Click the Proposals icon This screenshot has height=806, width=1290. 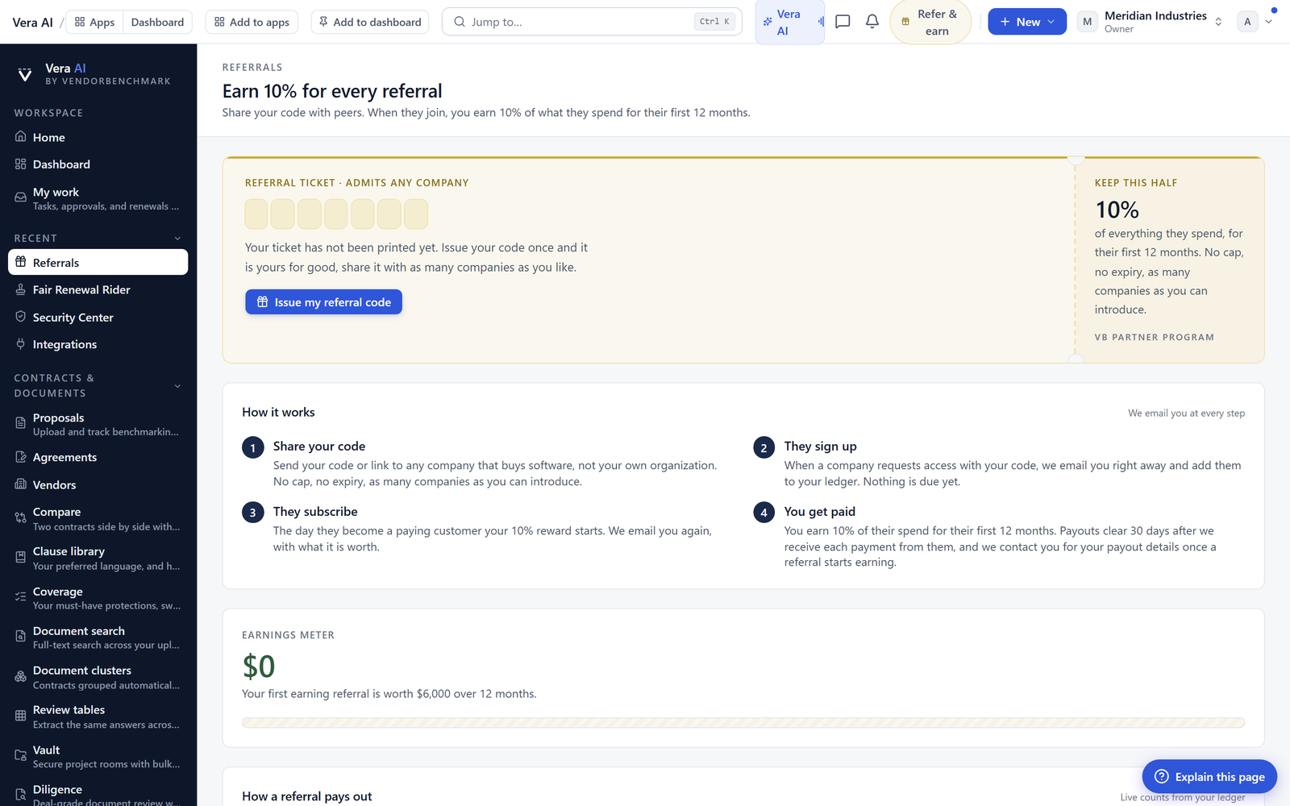[21, 423]
